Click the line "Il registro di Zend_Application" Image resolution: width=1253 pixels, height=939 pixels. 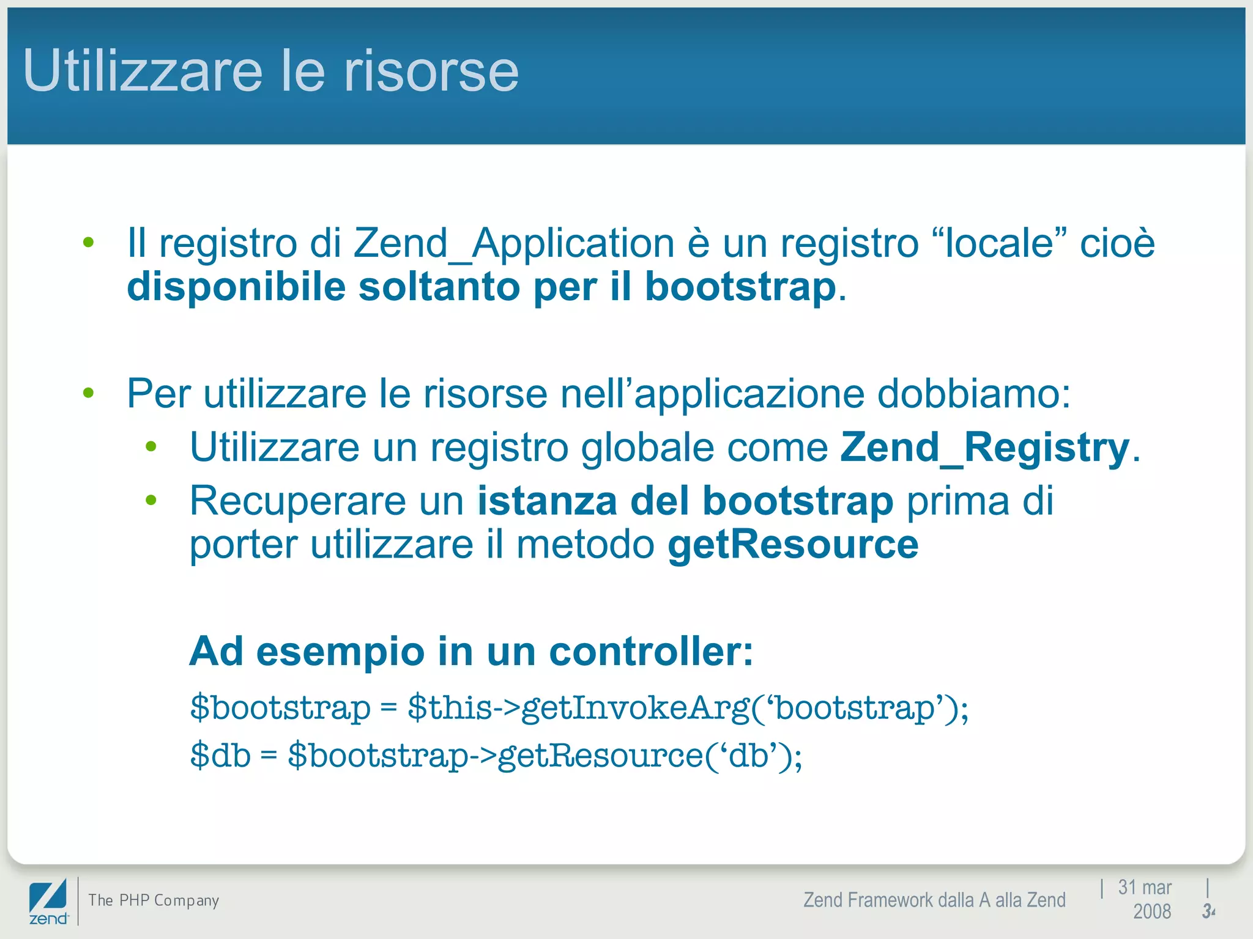(401, 243)
